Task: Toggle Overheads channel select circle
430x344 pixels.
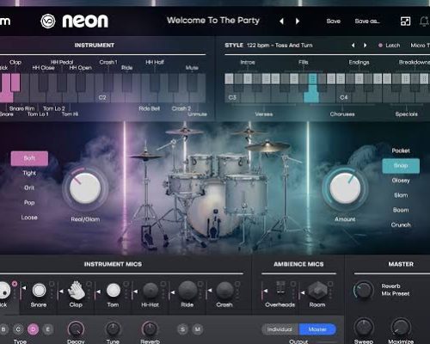Action: pyautogui.click(x=293, y=284)
